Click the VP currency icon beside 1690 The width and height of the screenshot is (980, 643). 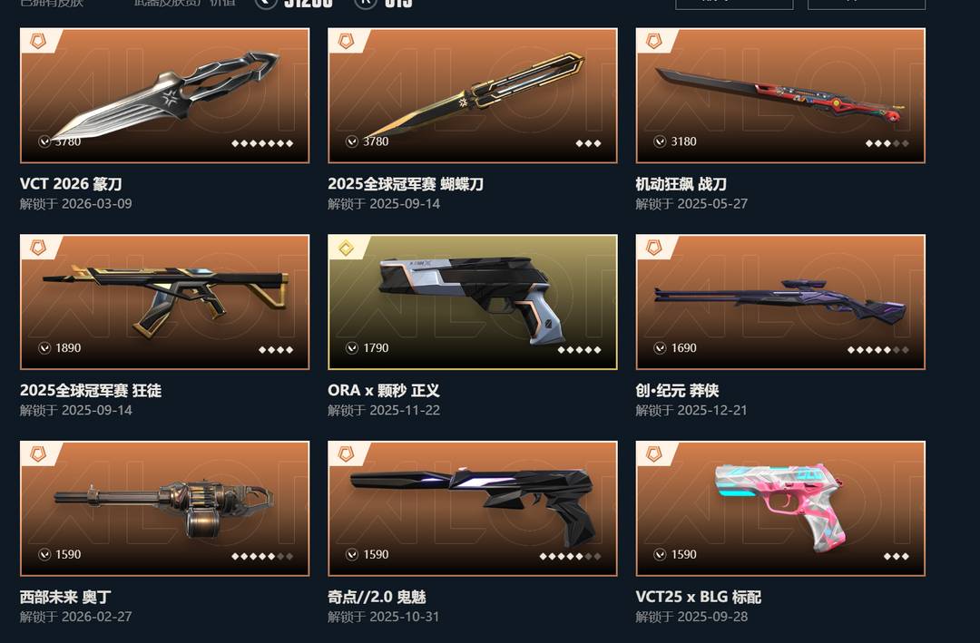point(660,348)
